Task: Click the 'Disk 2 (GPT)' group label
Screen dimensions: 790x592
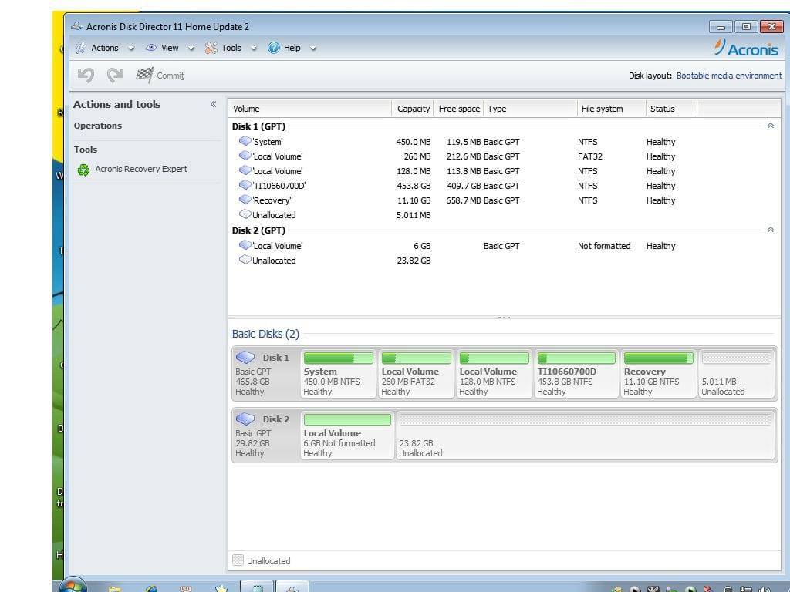Action: [x=258, y=230]
